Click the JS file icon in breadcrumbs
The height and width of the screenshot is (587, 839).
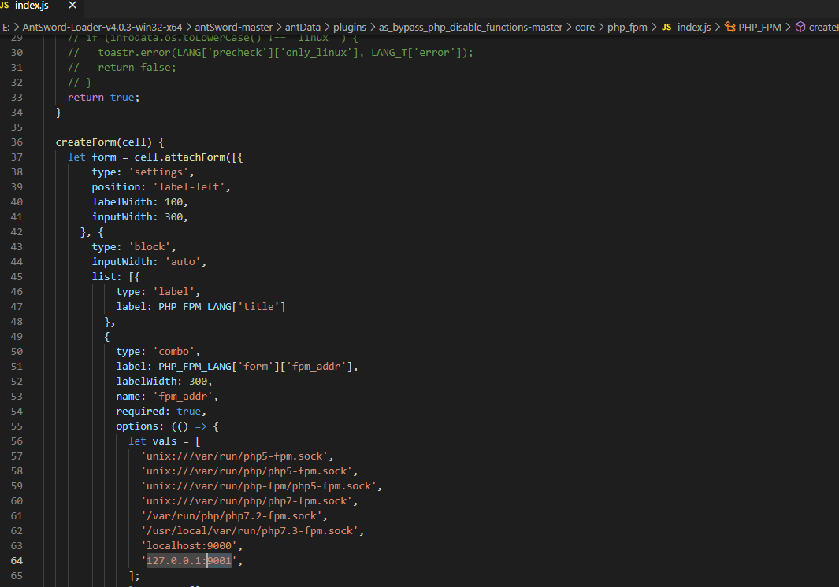click(x=666, y=27)
